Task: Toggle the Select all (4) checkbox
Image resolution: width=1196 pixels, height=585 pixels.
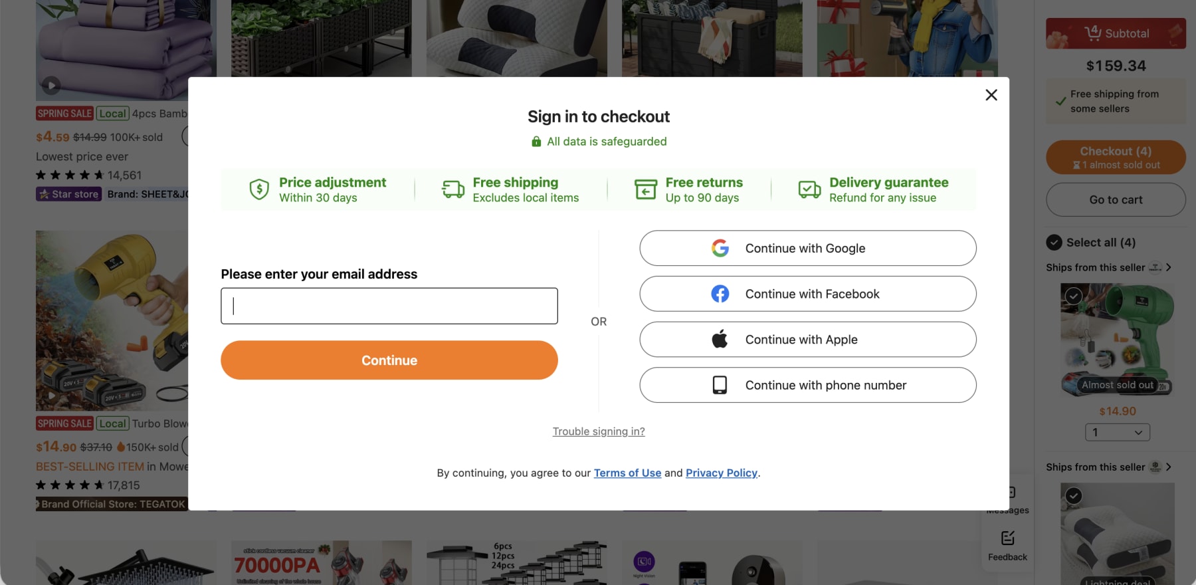Action: pos(1054,243)
